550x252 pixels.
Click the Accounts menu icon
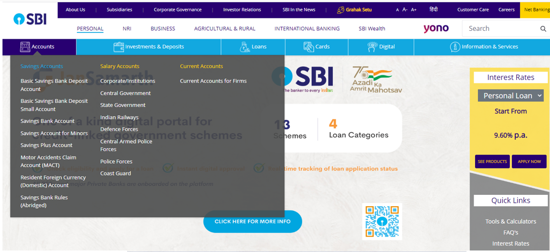(25, 47)
